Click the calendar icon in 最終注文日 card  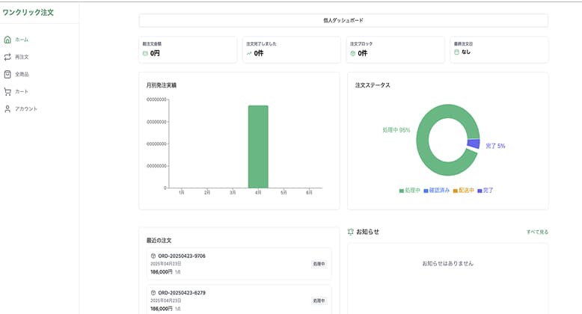click(456, 52)
